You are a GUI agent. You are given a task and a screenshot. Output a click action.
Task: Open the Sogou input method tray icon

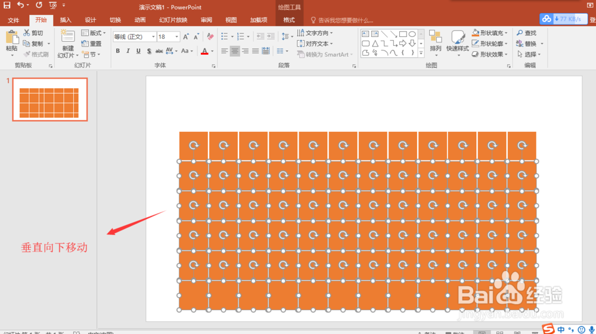click(548, 329)
